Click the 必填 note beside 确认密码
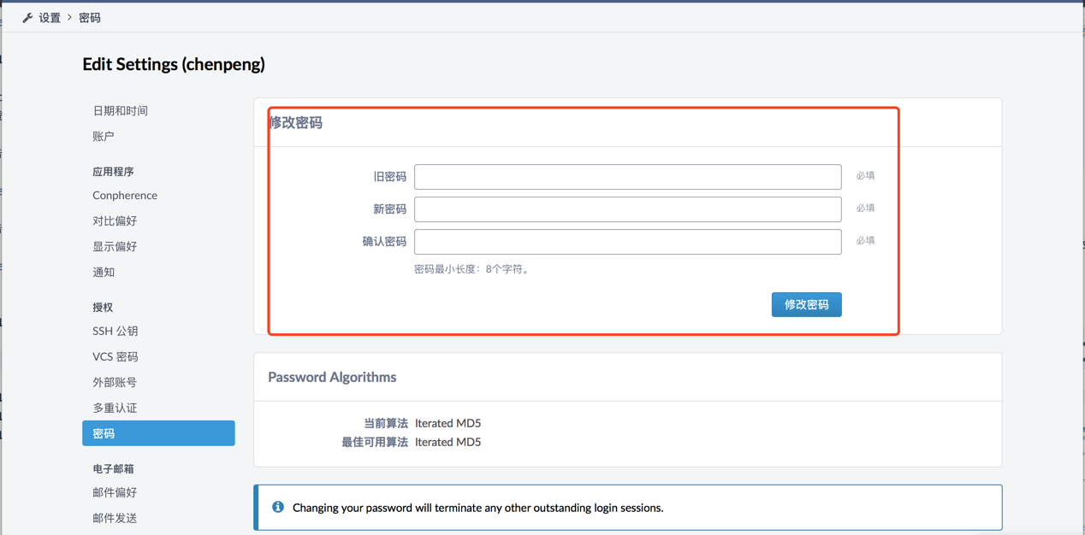Image resolution: width=1085 pixels, height=535 pixels. click(x=865, y=240)
